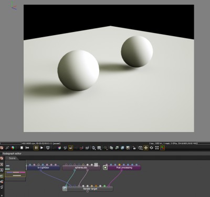Click the magnifier picker icon in toolbar

tap(93, 148)
